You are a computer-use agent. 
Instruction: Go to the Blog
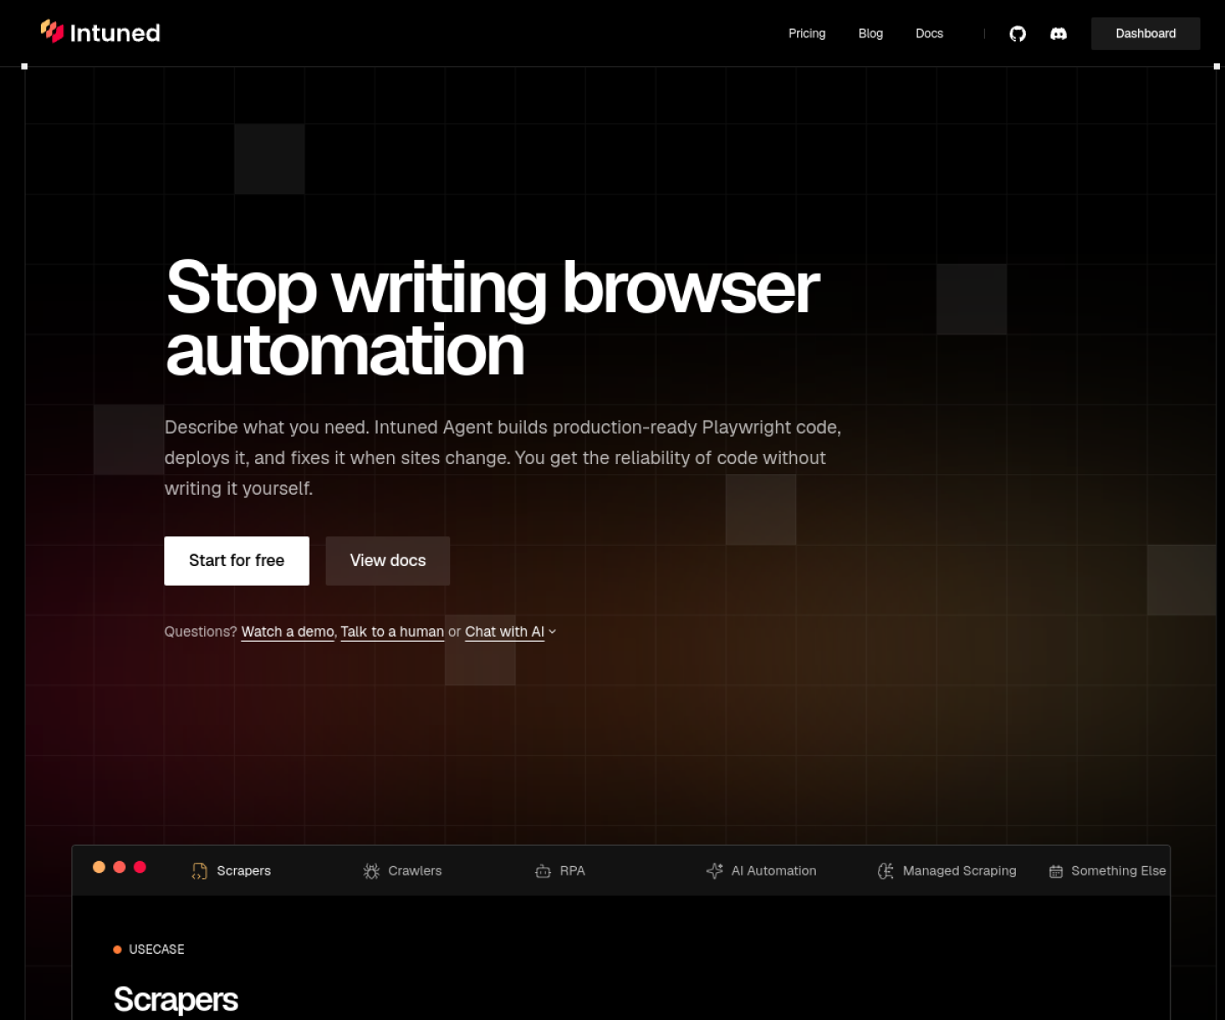[870, 33]
